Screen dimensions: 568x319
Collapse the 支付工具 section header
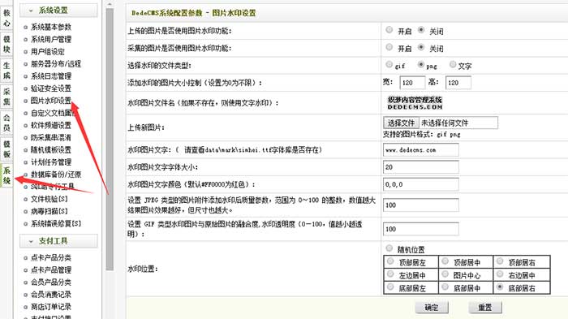point(58,241)
